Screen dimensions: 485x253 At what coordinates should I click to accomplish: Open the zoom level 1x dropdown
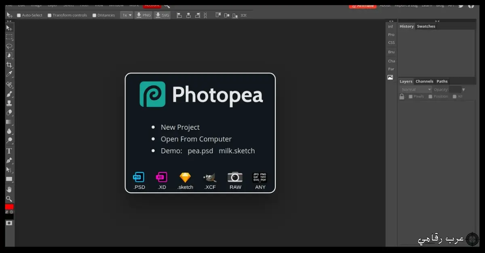click(126, 15)
